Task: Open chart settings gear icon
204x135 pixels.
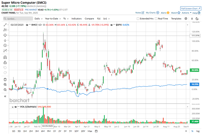Action: pos(186,19)
